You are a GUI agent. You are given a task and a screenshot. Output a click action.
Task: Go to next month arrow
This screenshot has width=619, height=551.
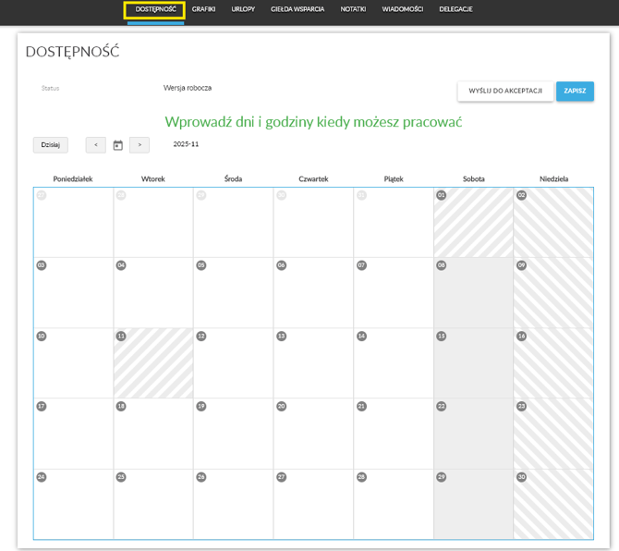[140, 145]
